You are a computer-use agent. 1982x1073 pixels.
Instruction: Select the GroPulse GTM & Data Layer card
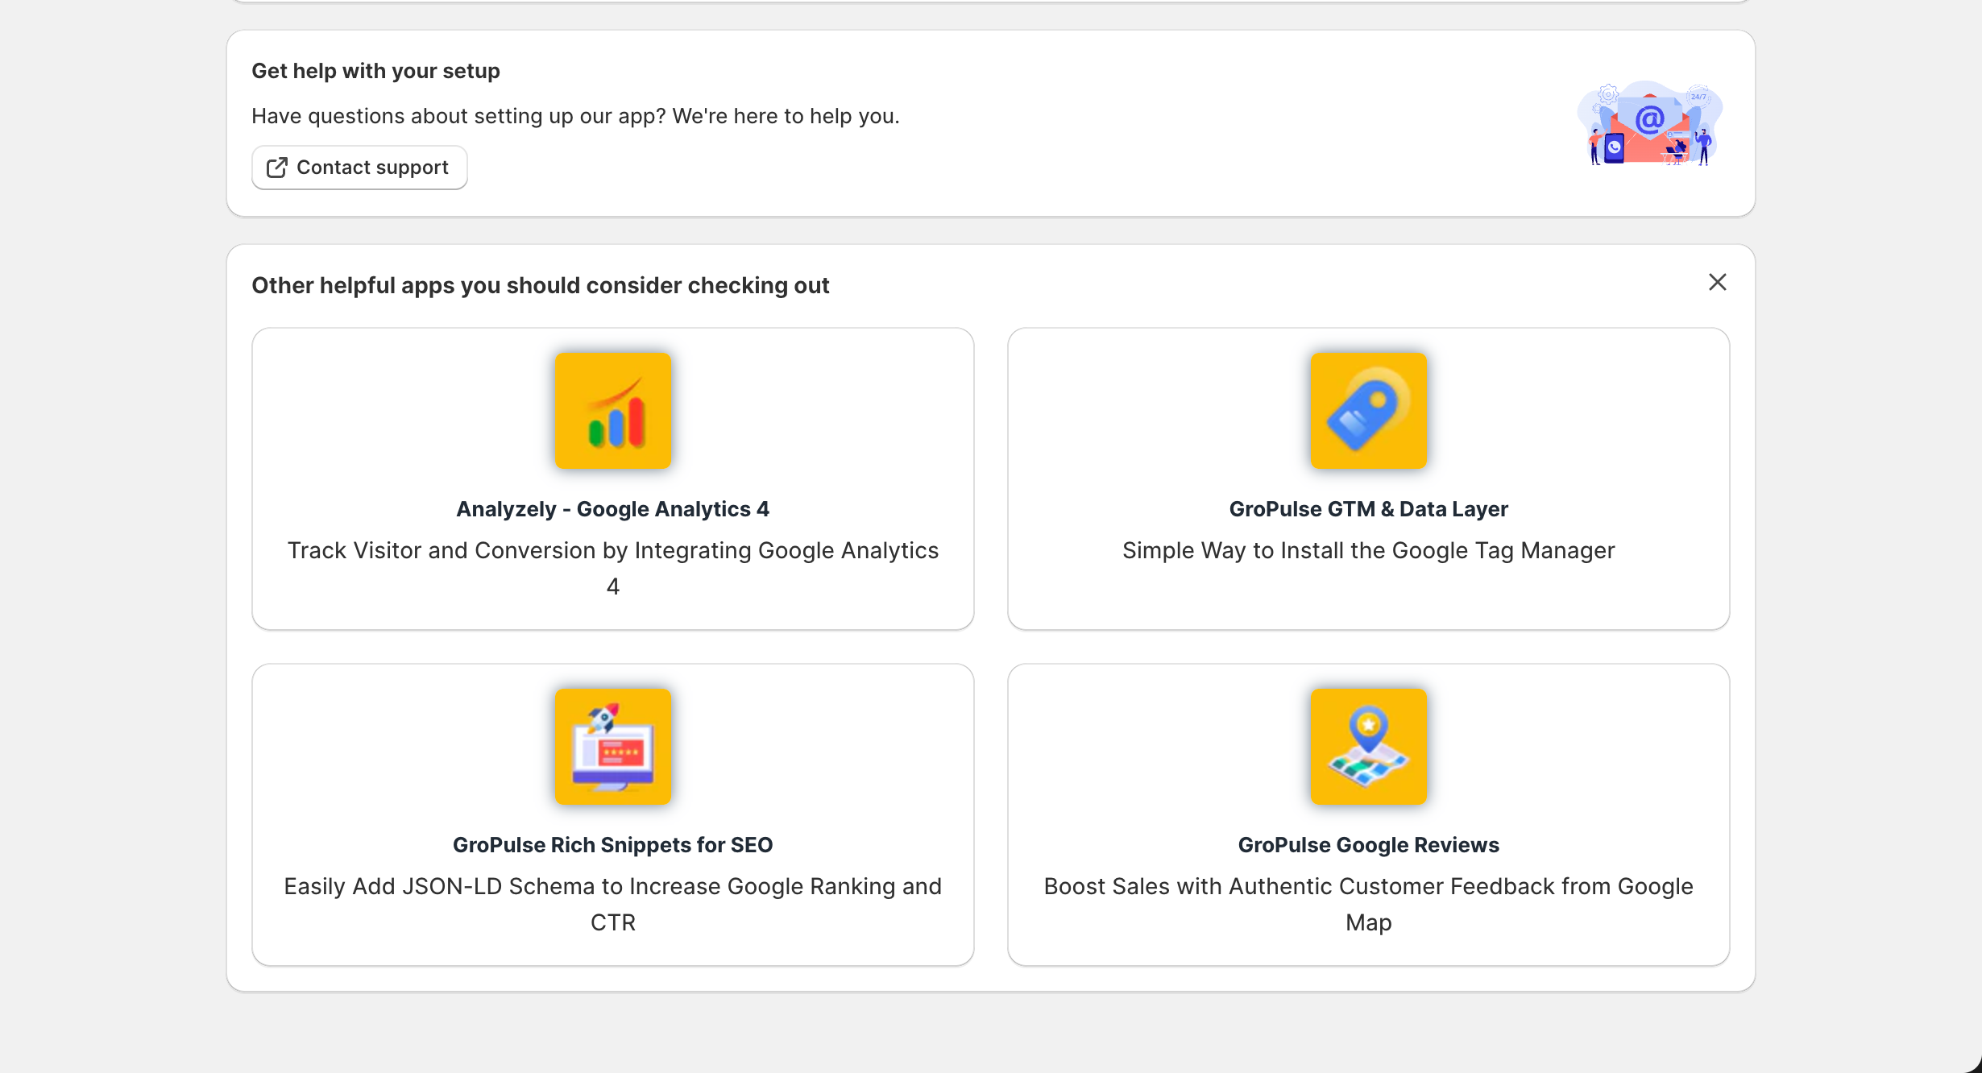pos(1368,477)
